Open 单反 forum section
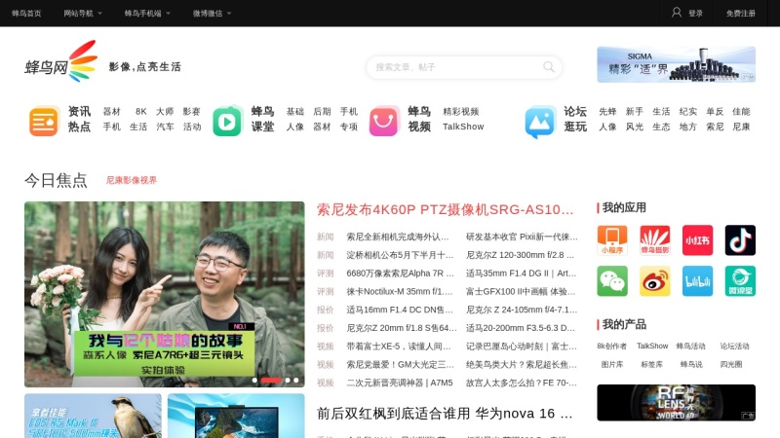The height and width of the screenshot is (438, 780). click(715, 112)
